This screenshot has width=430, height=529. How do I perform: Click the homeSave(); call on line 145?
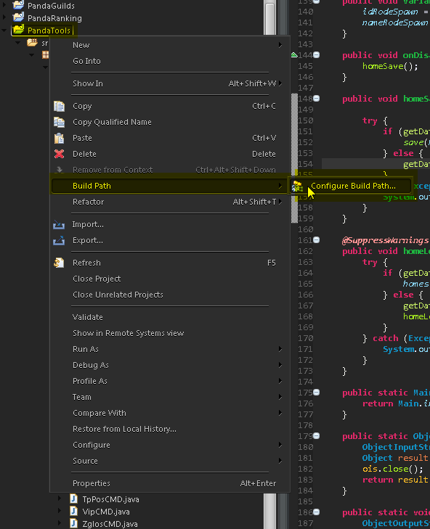pos(390,66)
